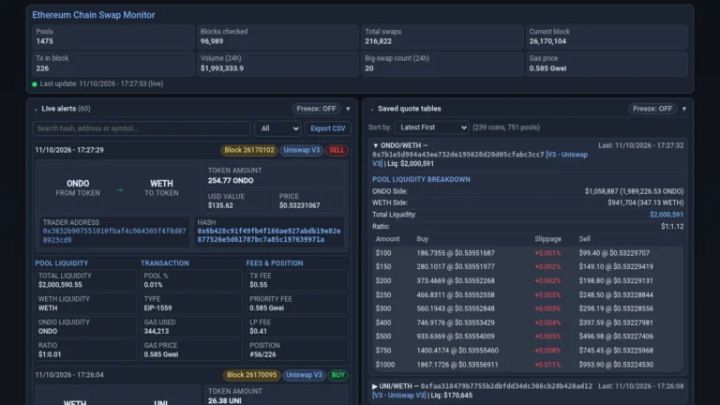The image size is (720, 405).
Task: Click Block 26170095 badge
Action: pyautogui.click(x=251, y=375)
